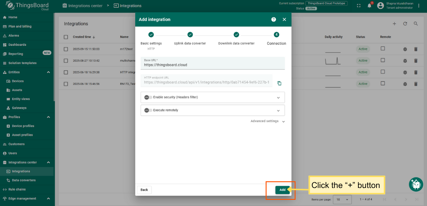Open debug events for m172test row
The width and height of the screenshot is (427, 206).
click(405, 49)
